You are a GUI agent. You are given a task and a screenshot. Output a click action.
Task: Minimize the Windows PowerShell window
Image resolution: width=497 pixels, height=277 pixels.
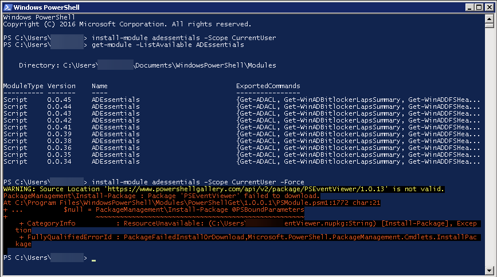tap(464, 7)
